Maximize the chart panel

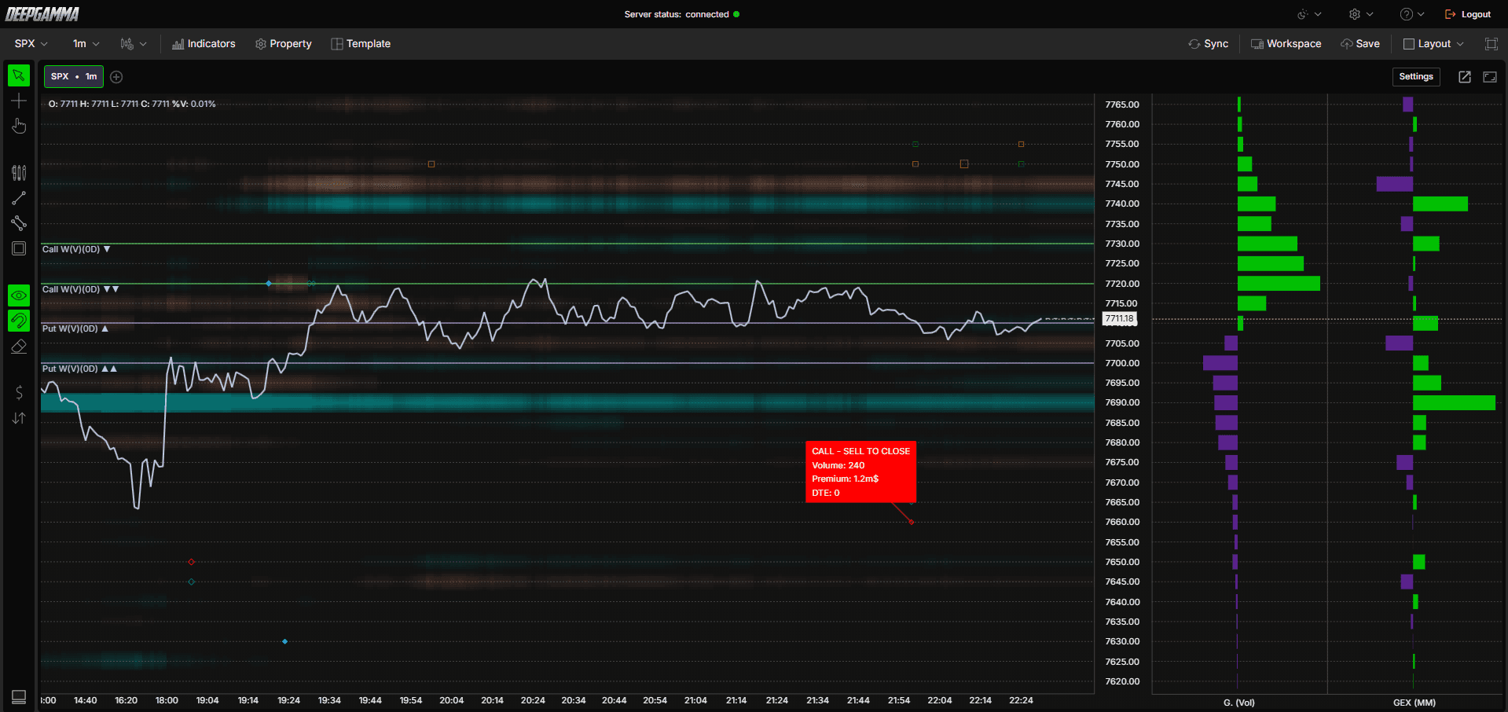click(1490, 76)
